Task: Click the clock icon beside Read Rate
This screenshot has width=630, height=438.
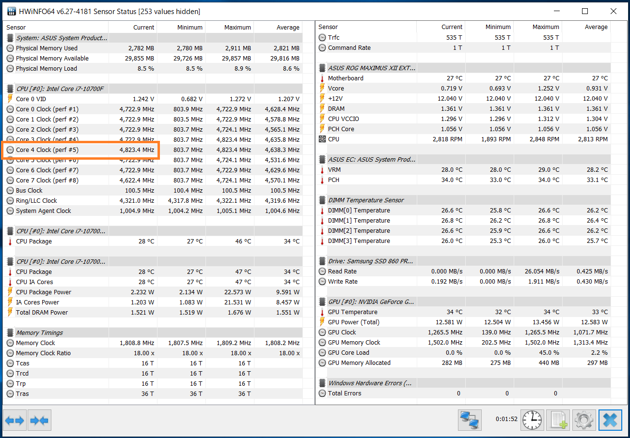Action: (322, 271)
